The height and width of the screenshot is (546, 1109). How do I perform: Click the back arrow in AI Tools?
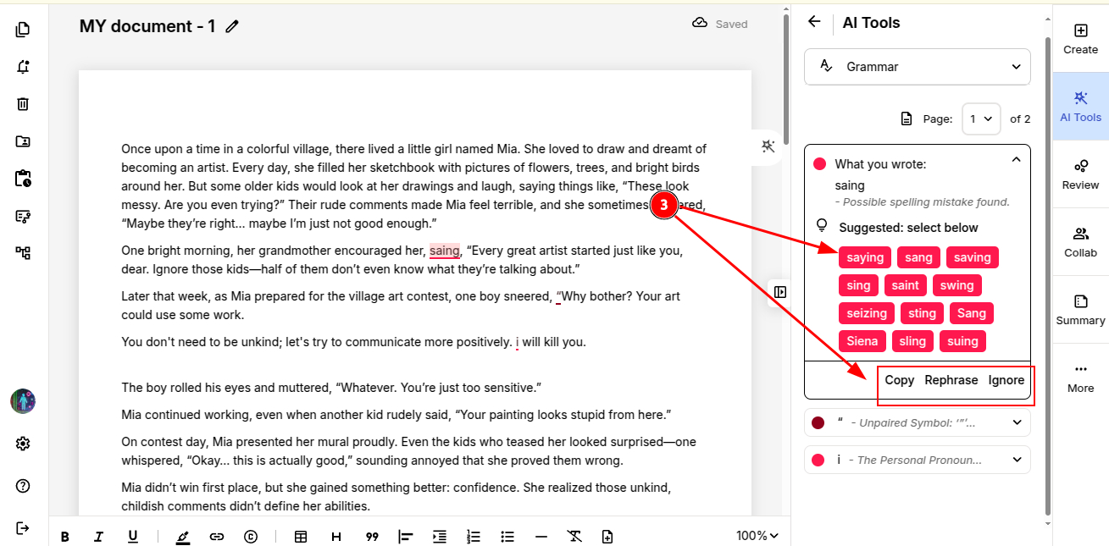814,22
